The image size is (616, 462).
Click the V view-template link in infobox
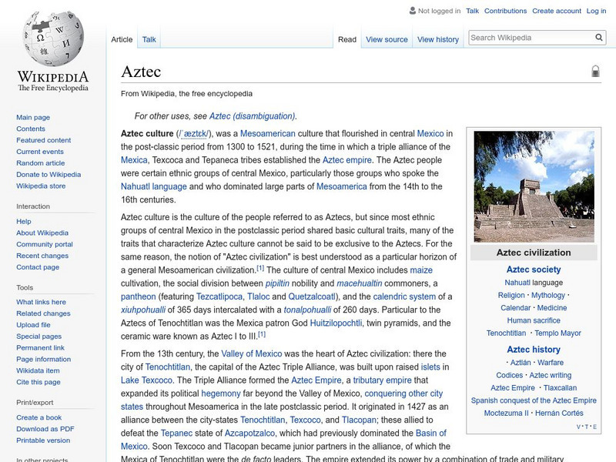578,427
